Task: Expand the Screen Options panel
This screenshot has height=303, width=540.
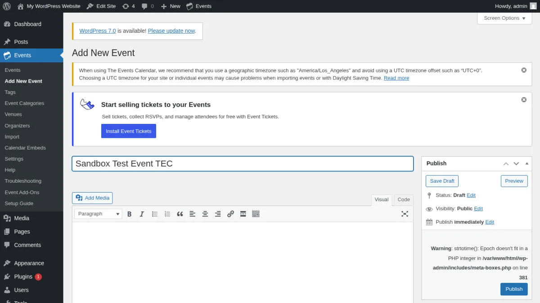Action: click(504, 18)
